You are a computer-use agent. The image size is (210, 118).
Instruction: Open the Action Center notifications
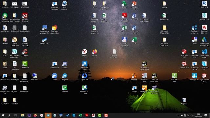[x=206, y=115]
